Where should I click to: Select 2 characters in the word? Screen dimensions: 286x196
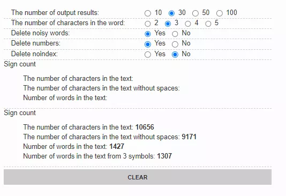click(148, 24)
